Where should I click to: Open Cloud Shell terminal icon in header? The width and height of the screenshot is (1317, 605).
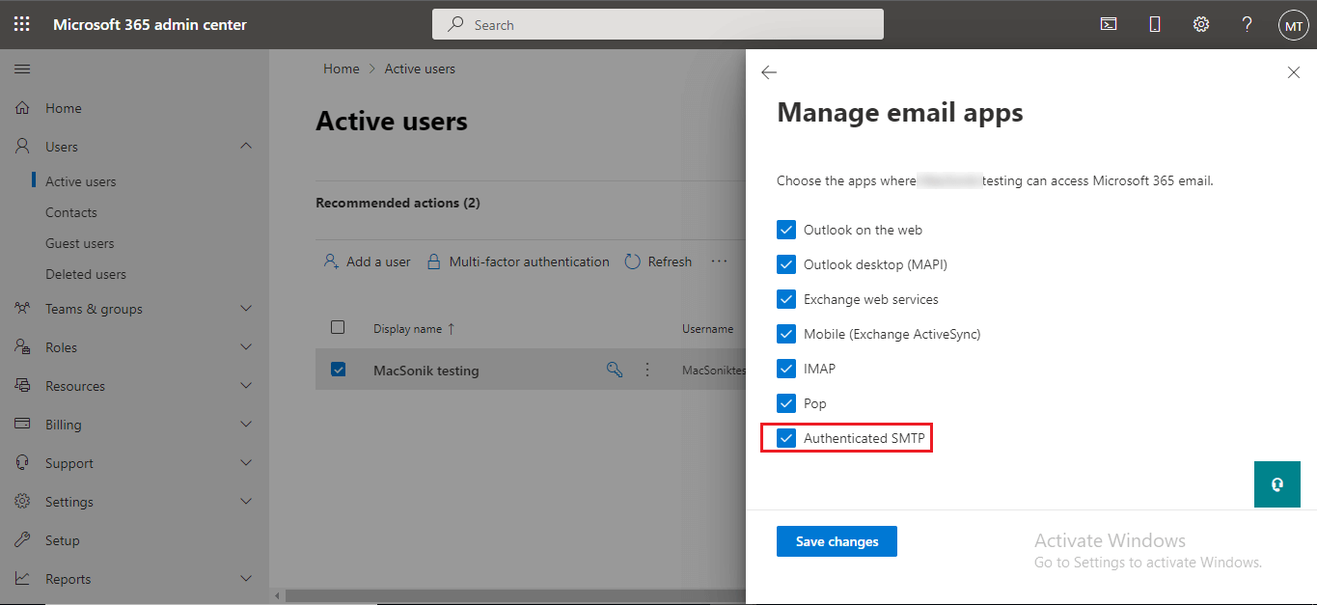coord(1109,25)
